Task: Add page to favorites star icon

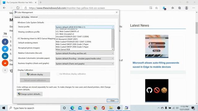Action: click(x=157, y=8)
